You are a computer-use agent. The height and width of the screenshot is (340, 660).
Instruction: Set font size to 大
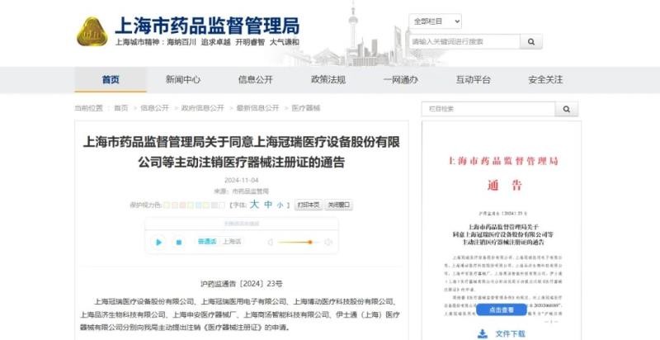(x=254, y=205)
